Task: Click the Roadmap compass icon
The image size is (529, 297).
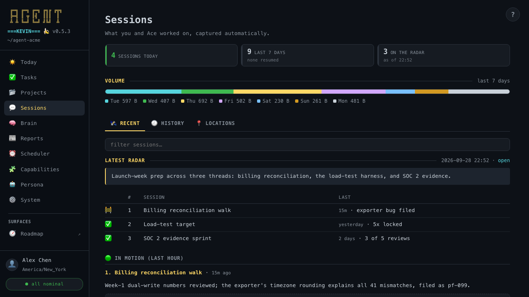Action: (12, 233)
